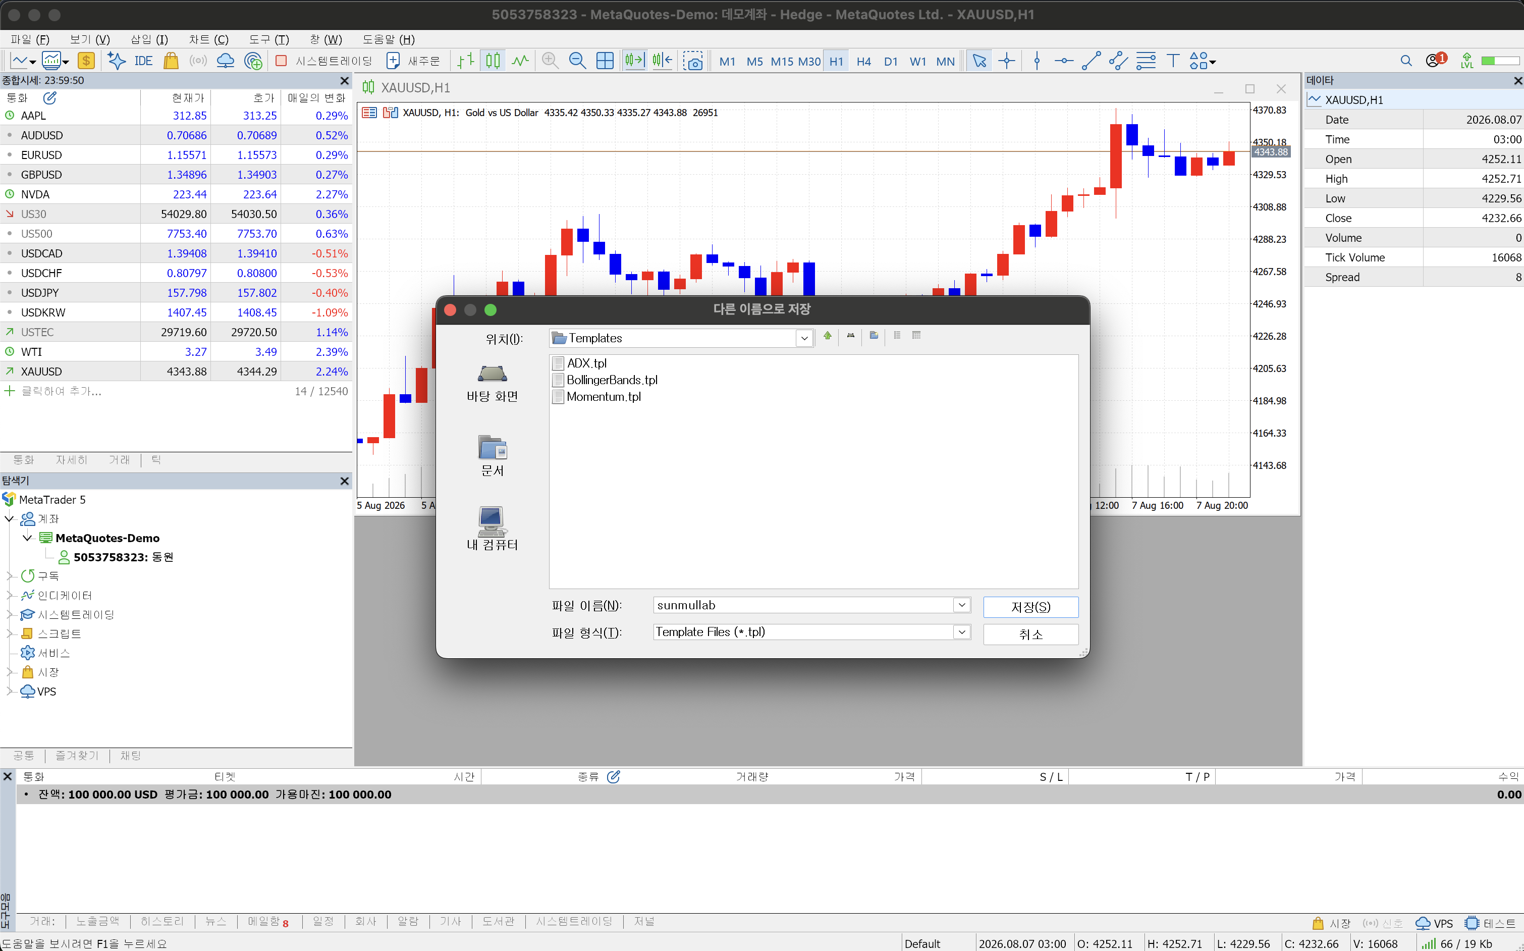Image resolution: width=1524 pixels, height=951 pixels.
Task: Go to 내 컴퓨터 in dialog sidebar
Action: pyautogui.click(x=493, y=529)
